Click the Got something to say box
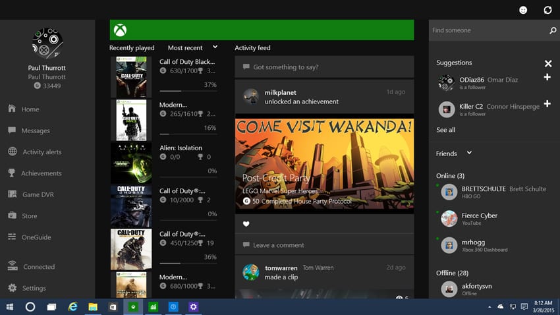 324,67
